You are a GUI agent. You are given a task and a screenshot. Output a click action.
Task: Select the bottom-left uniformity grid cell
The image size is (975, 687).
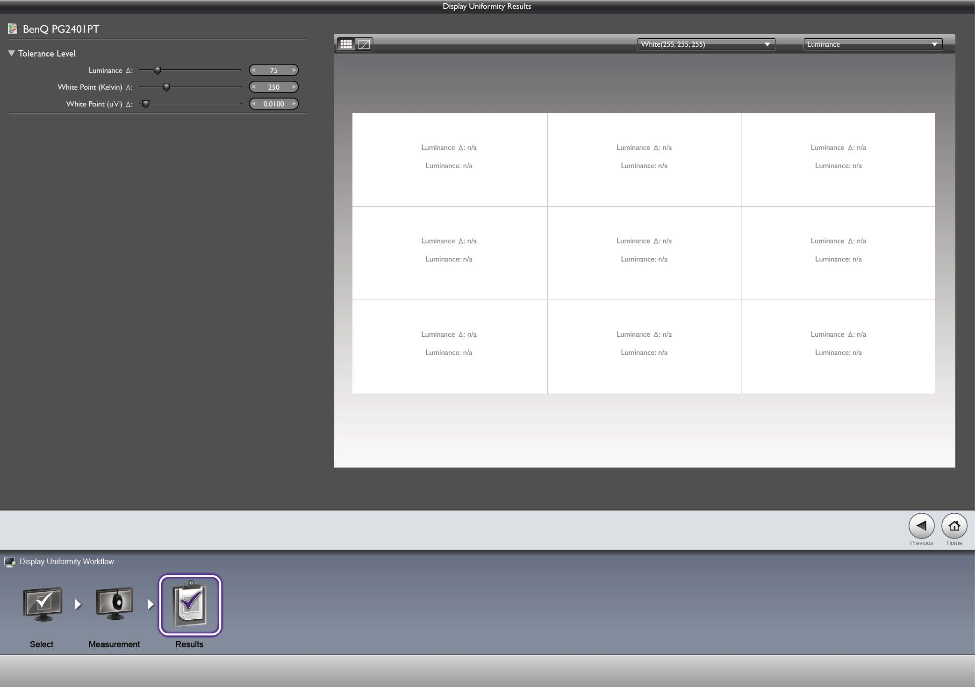click(x=450, y=347)
